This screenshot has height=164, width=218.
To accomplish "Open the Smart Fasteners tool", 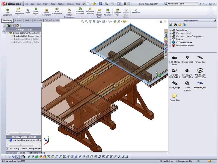I will (x=47, y=10).
